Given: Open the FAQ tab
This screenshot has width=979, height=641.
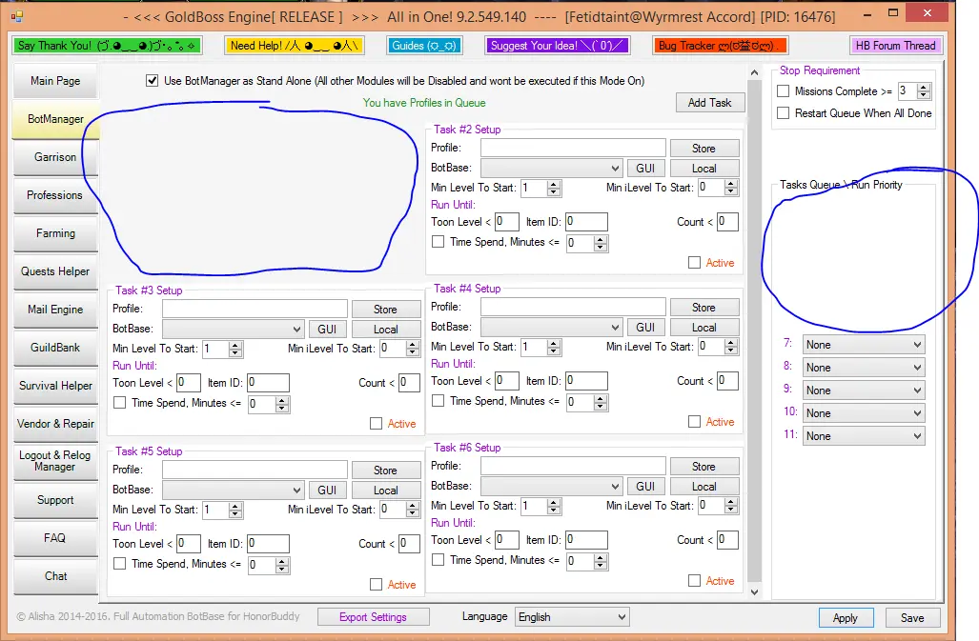Looking at the screenshot, I should coord(55,537).
